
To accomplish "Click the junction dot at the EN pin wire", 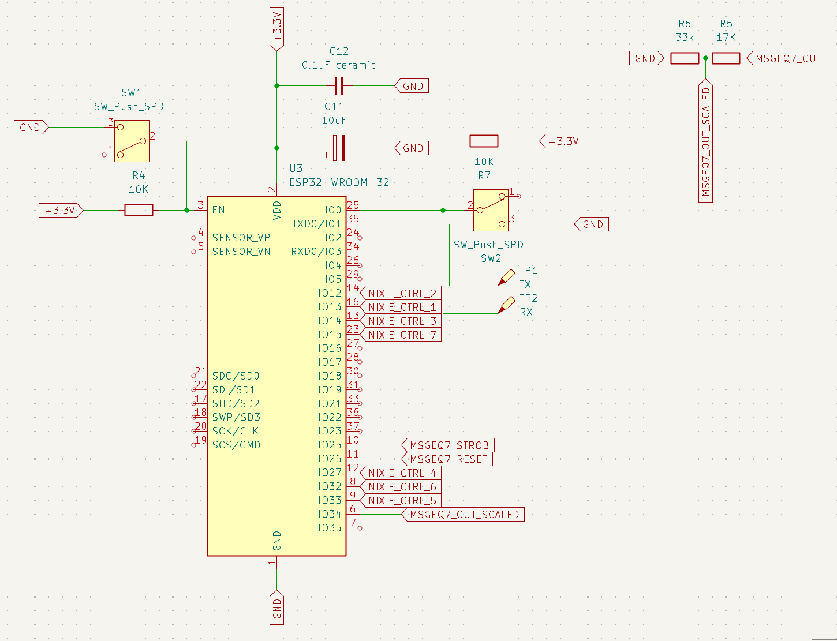I will click(x=186, y=211).
